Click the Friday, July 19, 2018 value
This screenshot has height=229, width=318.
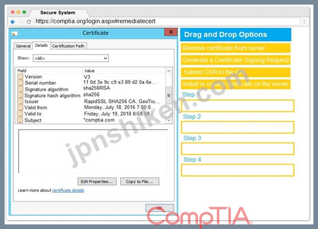(119, 114)
